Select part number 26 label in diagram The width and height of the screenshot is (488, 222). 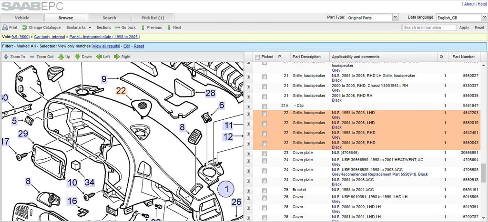click(x=236, y=202)
